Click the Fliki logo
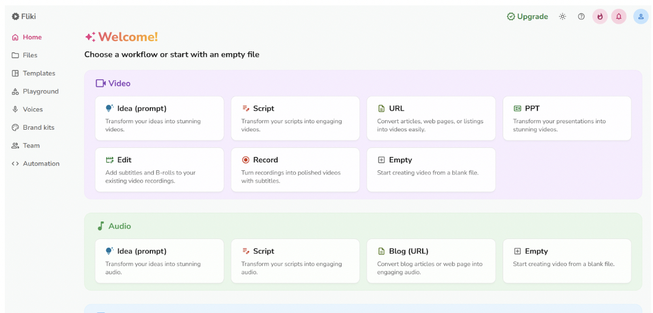The image size is (653, 313). (24, 17)
